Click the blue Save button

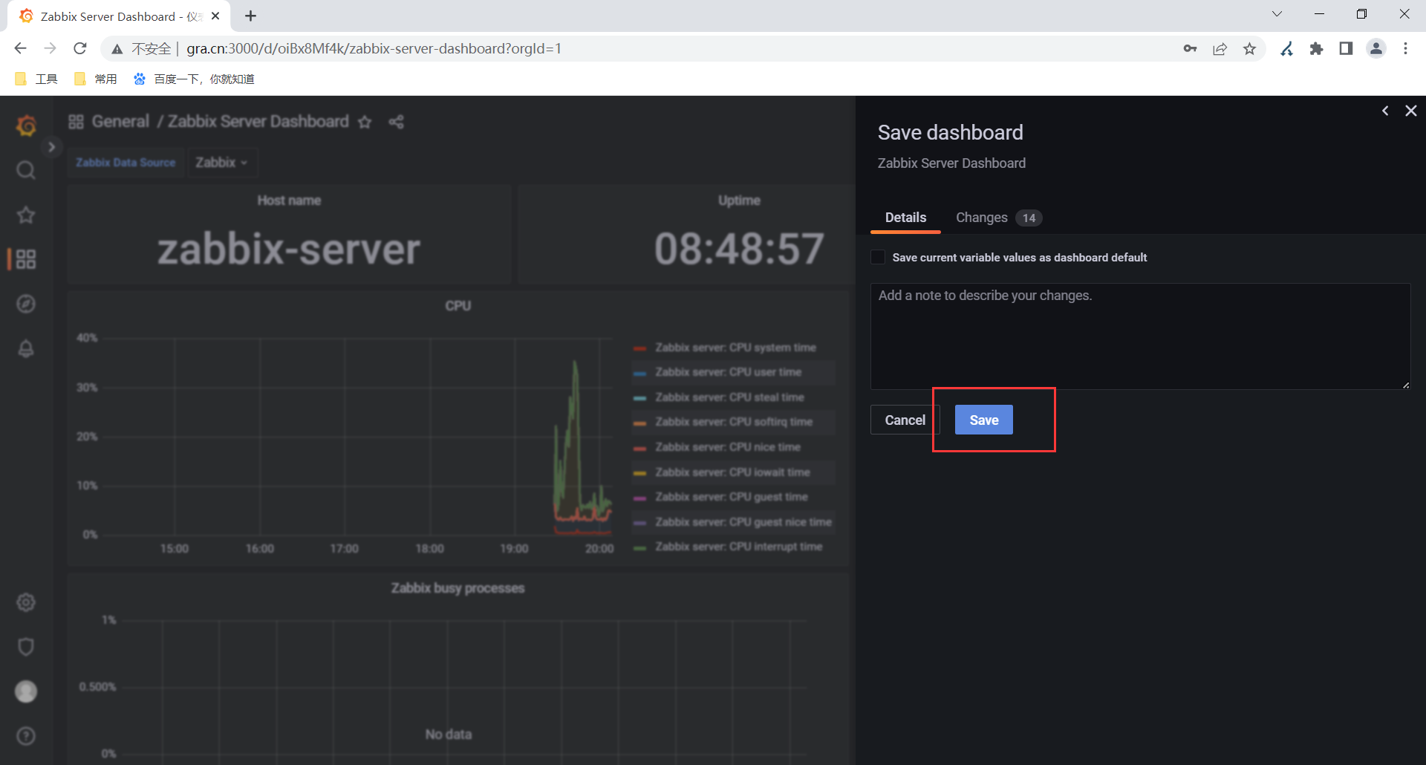983,420
